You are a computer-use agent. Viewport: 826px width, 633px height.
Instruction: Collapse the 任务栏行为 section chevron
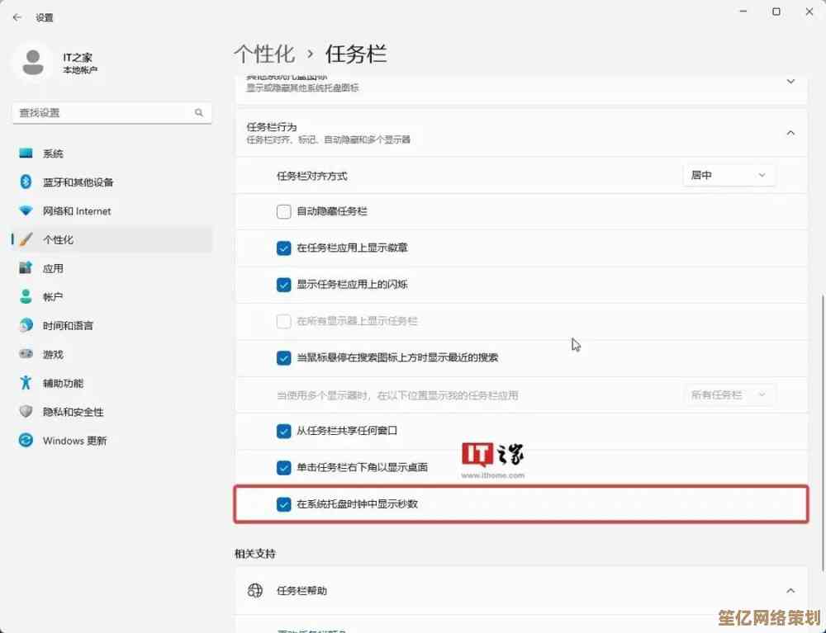click(790, 133)
